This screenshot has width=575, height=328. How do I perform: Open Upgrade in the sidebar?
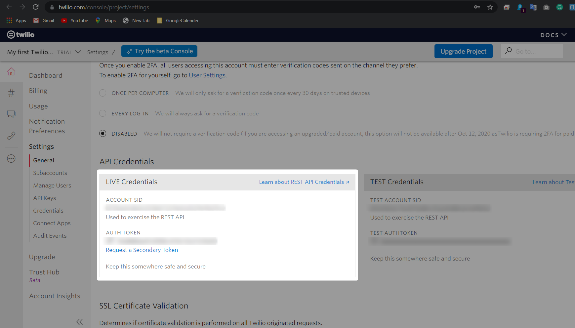point(42,257)
